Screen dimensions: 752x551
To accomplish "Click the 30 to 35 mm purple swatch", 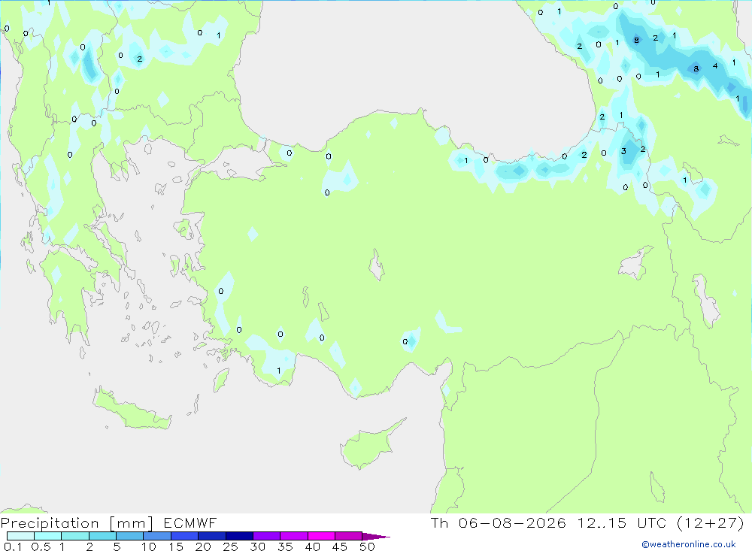I will tap(267, 536).
